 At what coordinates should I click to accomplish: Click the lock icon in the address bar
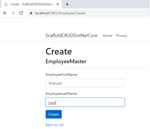31,13
